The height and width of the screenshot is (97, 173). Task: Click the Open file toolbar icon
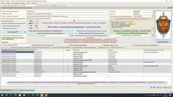tap(4, 5)
